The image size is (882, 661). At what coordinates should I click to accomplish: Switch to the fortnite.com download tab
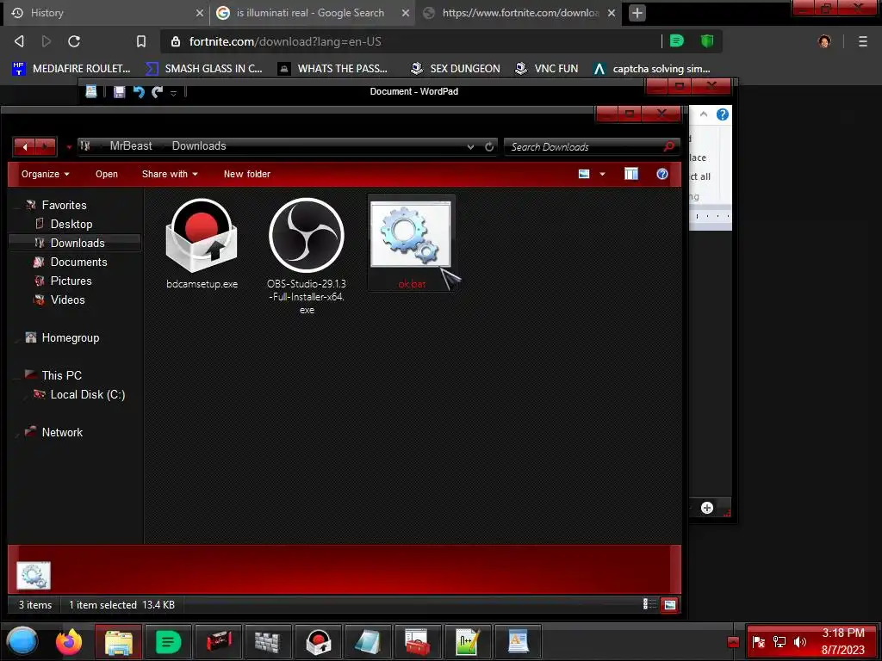[519, 13]
